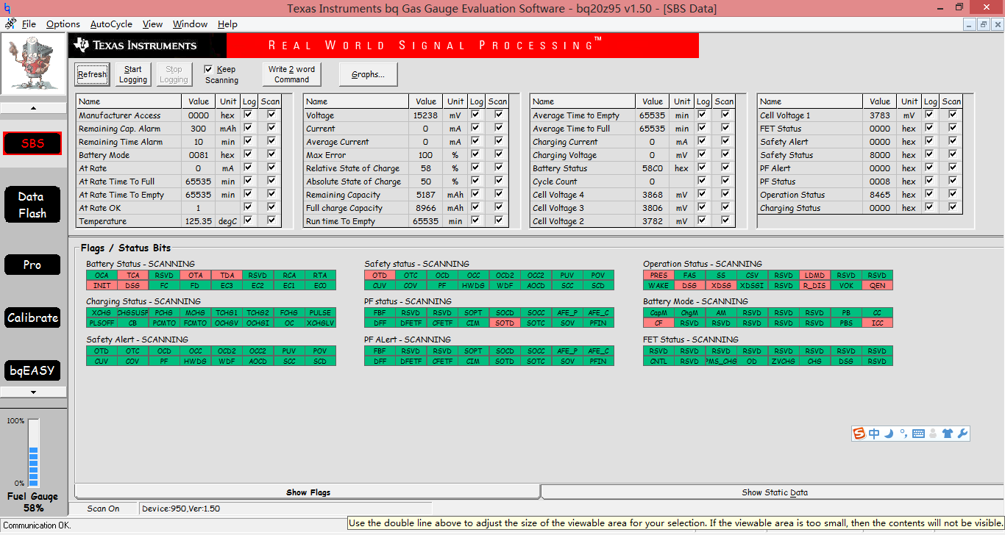
Task: Open the View menu
Action: point(152,24)
